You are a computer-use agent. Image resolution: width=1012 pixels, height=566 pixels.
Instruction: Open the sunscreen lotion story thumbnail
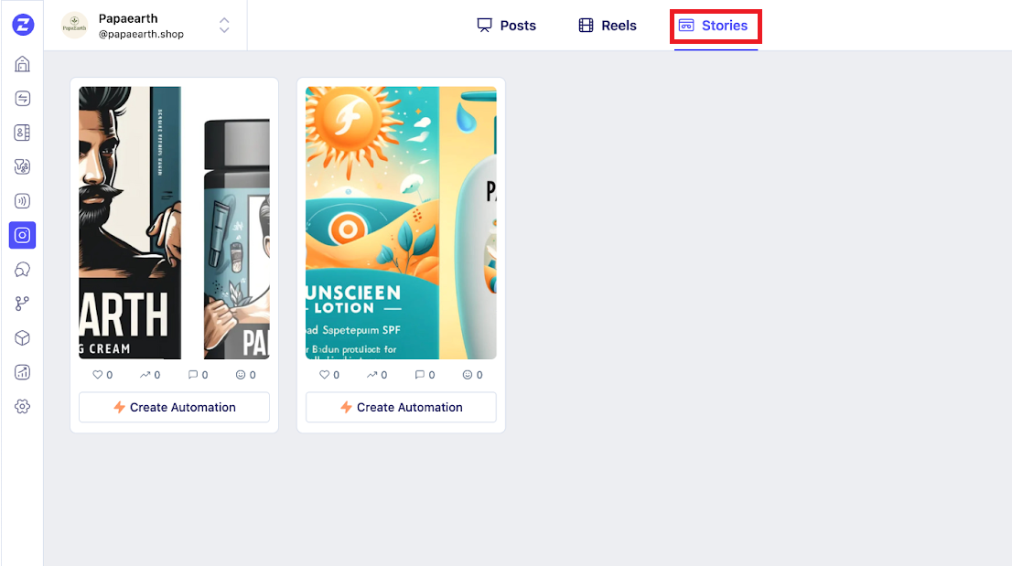[401, 223]
